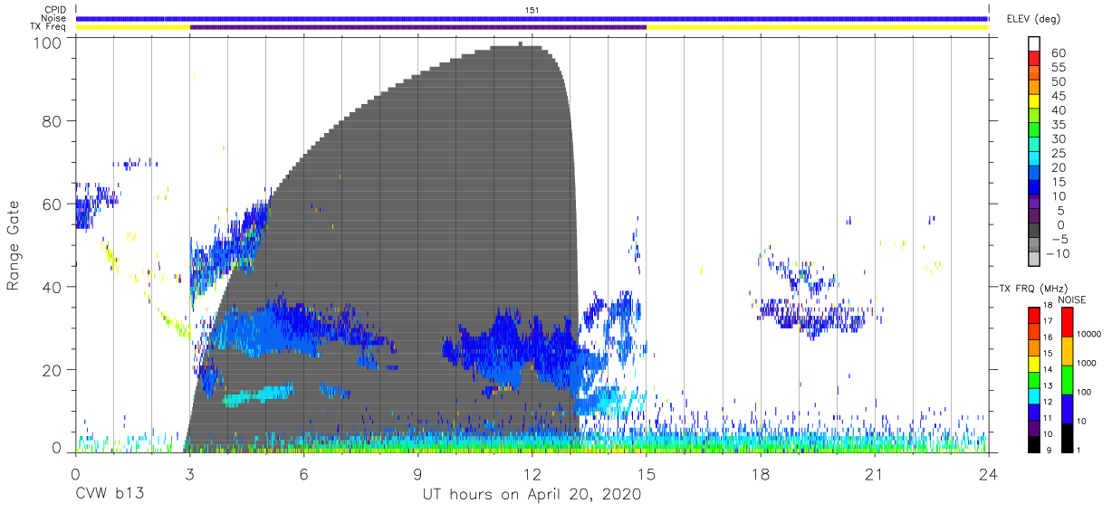This screenshot has height=513, width=1112.
Task: Pick the yellow segment of the ELEV colorbar
Action: [x=1034, y=100]
